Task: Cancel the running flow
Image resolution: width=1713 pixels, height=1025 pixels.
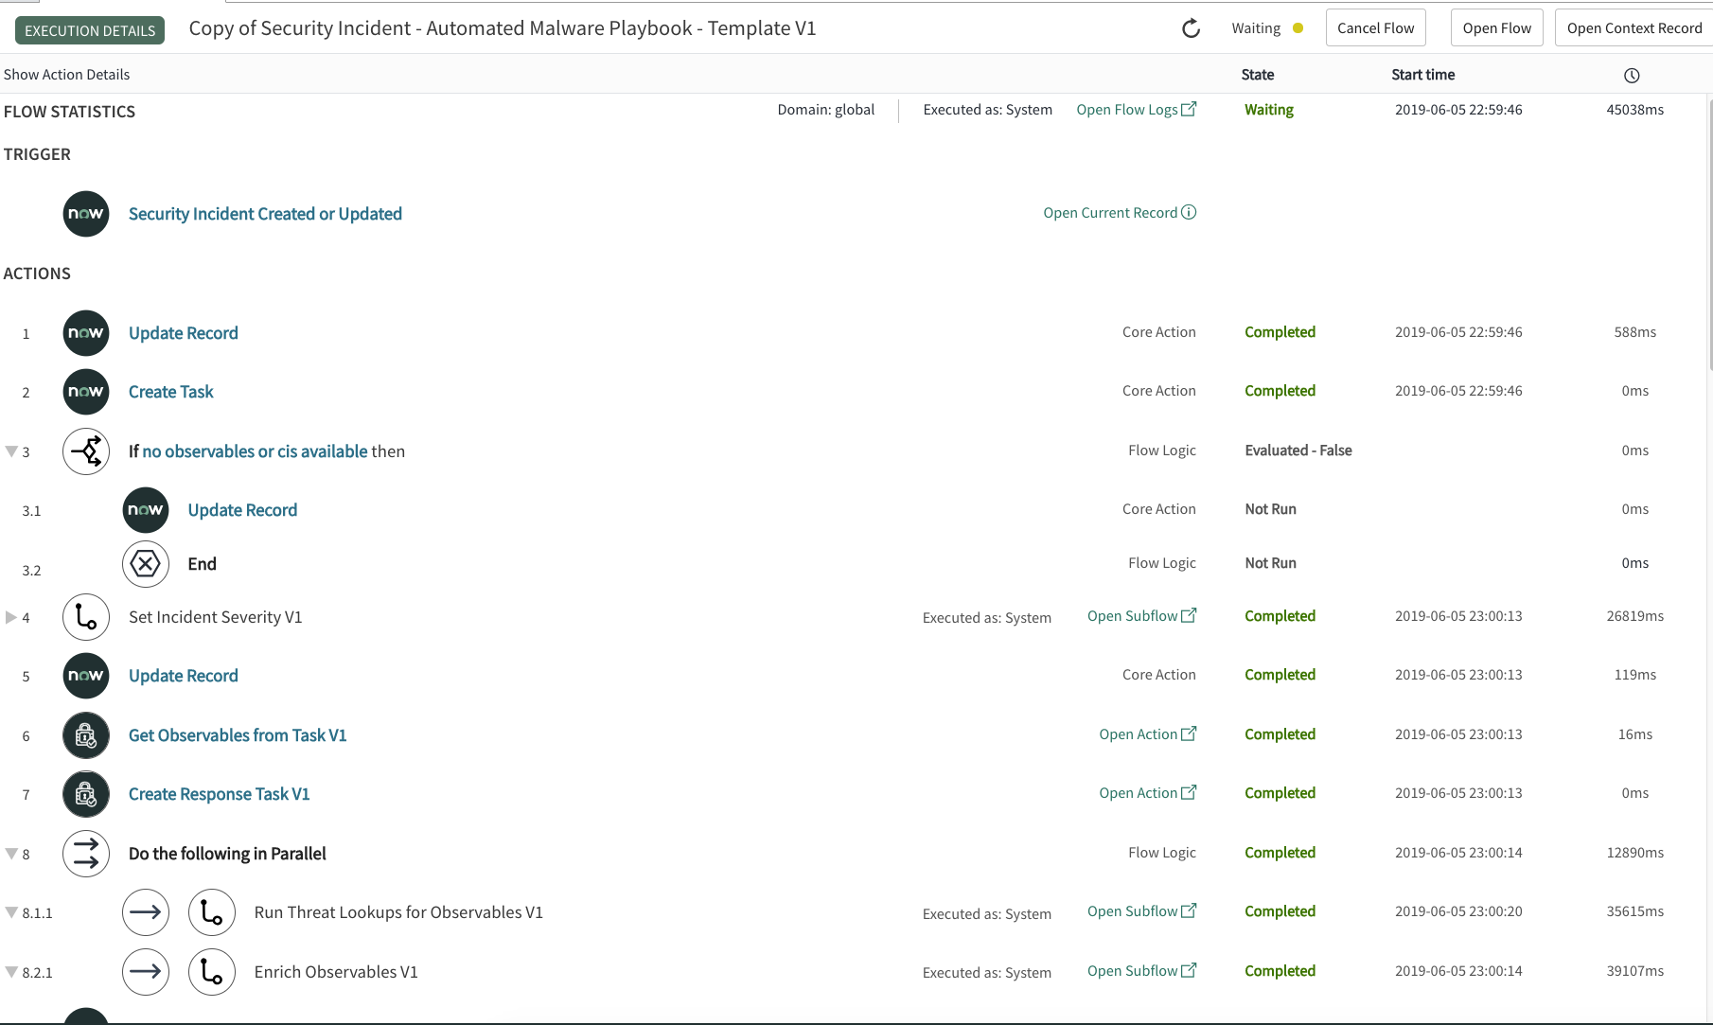Action: pos(1376,28)
